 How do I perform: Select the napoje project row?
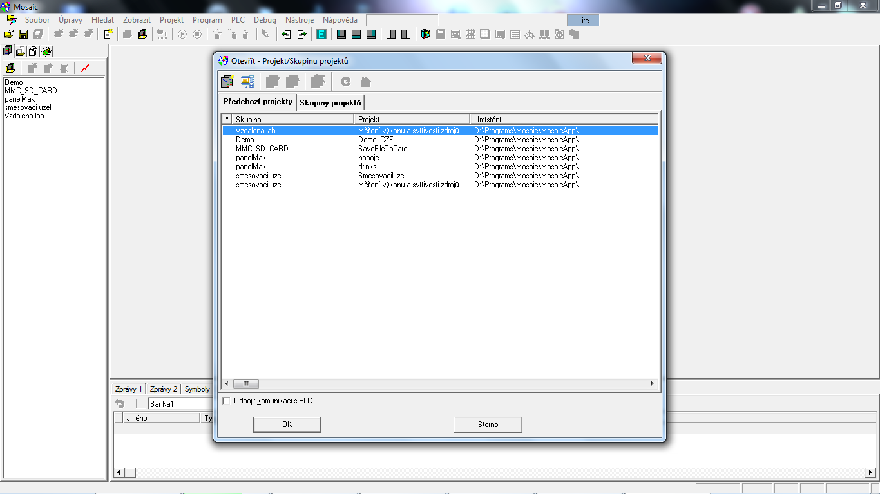click(440, 158)
